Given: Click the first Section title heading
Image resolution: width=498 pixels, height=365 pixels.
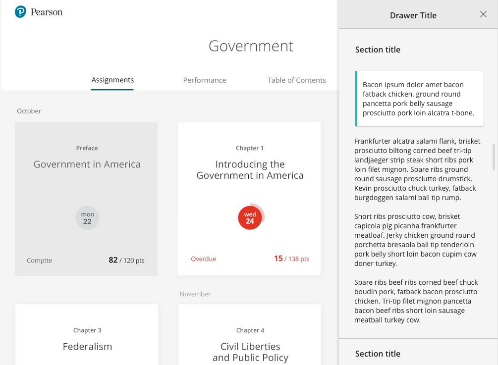Looking at the screenshot, I should 378,50.
